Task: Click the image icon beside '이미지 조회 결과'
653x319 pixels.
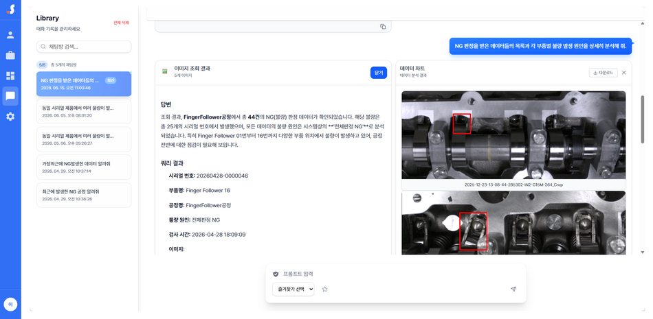Action: click(x=165, y=71)
